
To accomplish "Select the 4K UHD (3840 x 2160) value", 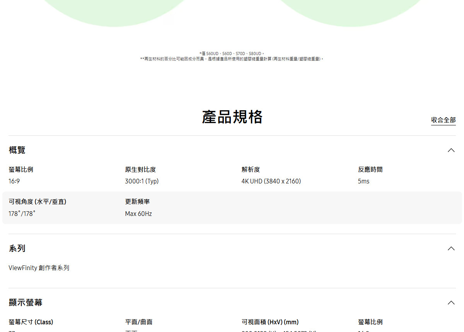I will pyautogui.click(x=271, y=181).
